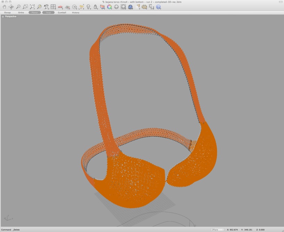Screen dimensions: 284x232
Task: Open the gear Options icon
Action: pyautogui.click(x=144, y=7)
